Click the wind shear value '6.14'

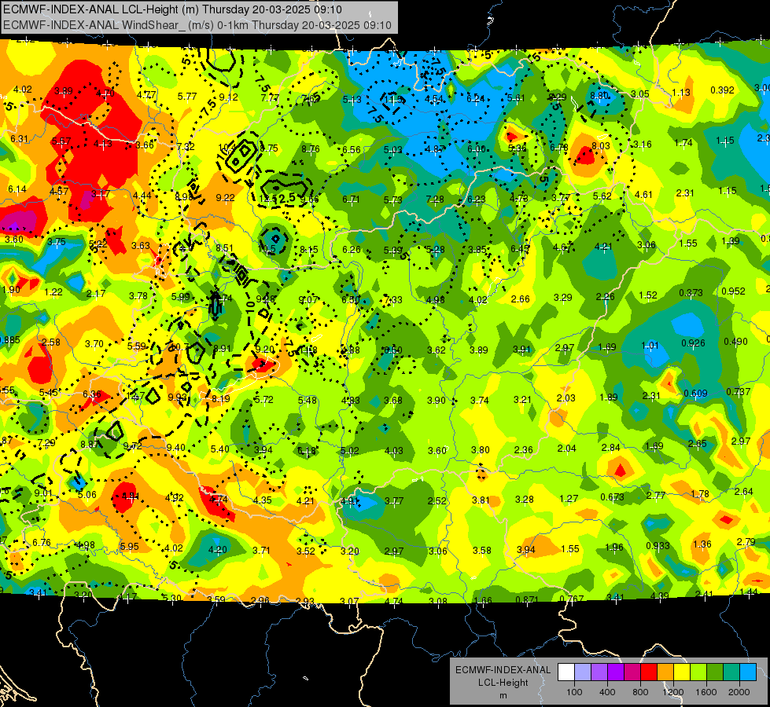point(17,189)
